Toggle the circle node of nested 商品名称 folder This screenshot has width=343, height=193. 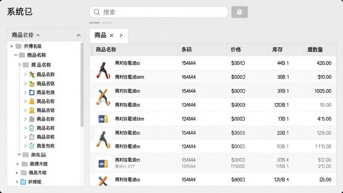tap(20, 65)
